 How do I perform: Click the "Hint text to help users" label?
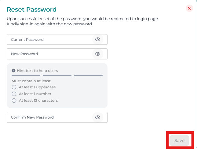tap(37, 71)
